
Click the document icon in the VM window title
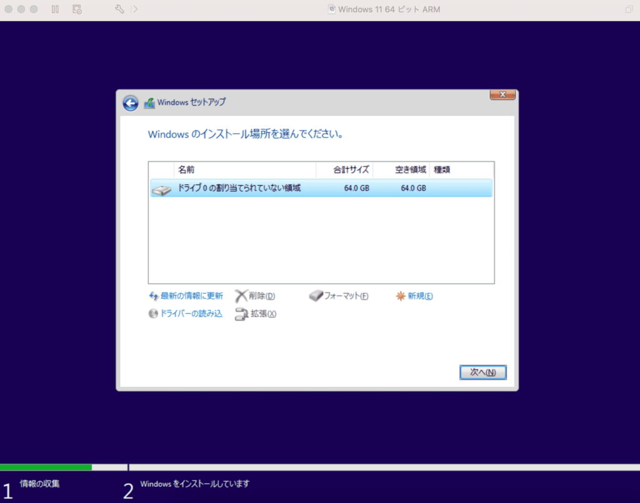pos(332,9)
